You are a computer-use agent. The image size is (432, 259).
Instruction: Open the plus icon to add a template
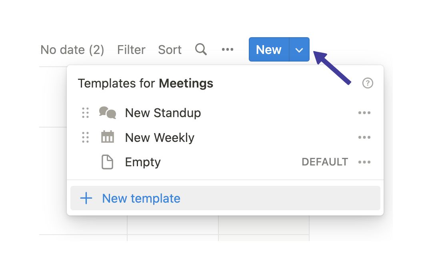86,198
